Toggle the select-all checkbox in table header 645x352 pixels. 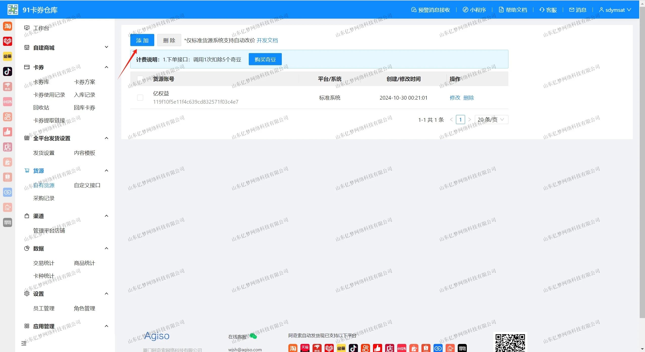tap(140, 78)
